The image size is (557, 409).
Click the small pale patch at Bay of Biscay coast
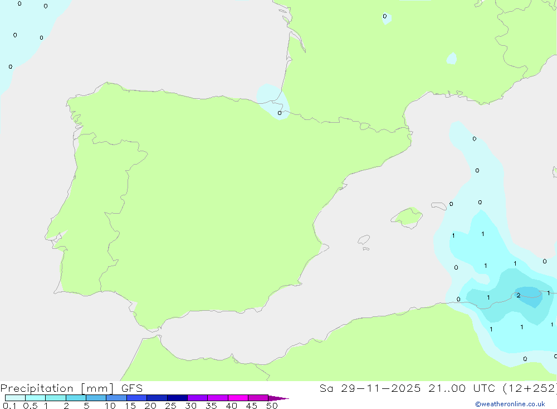point(273,102)
